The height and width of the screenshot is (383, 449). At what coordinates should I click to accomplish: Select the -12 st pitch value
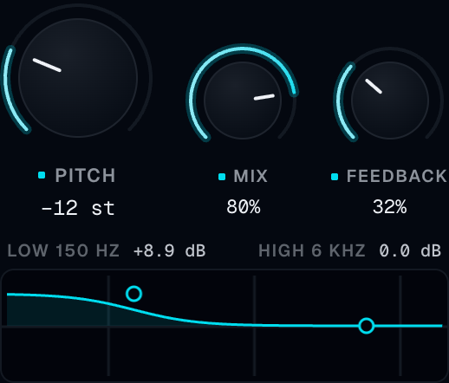(78, 208)
